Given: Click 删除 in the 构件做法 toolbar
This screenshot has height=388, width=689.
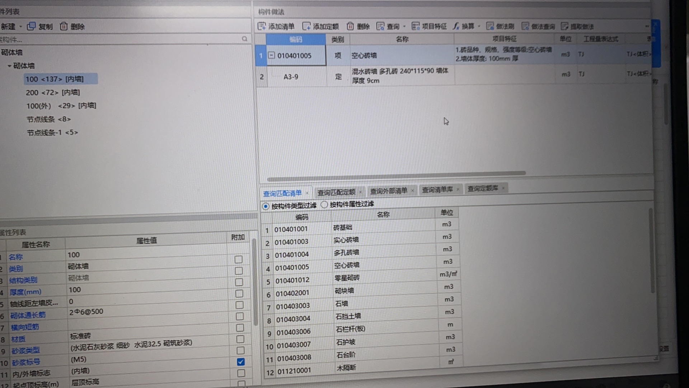Looking at the screenshot, I should click(358, 26).
